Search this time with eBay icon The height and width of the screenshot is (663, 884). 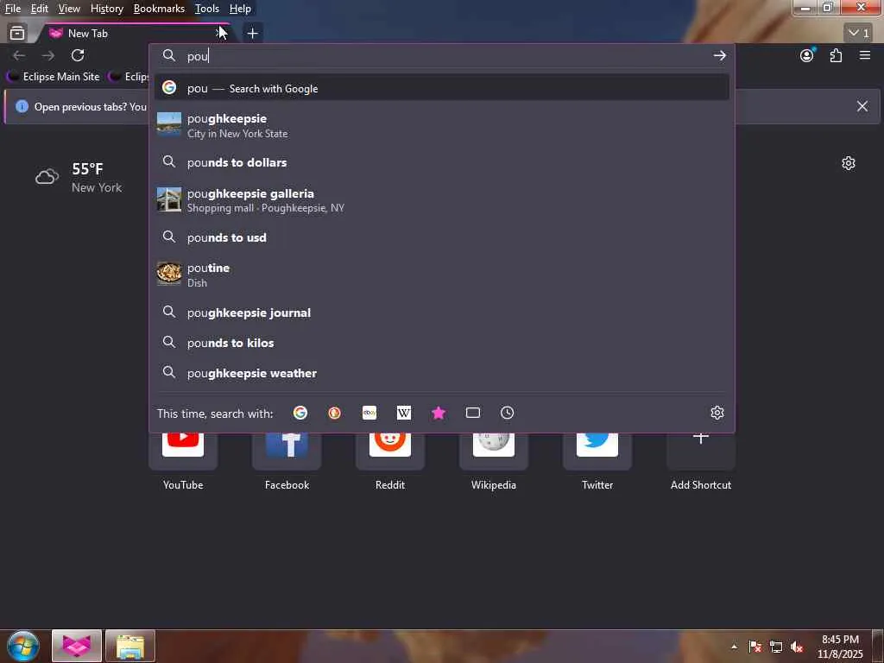pyautogui.click(x=369, y=413)
